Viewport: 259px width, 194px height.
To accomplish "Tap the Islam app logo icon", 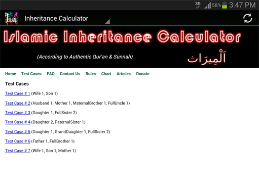I will pyautogui.click(x=11, y=18).
